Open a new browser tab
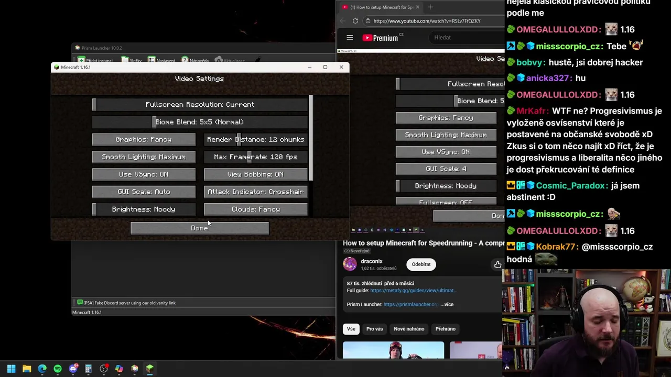Screen dimensions: 671x377 pyautogui.click(x=430, y=7)
